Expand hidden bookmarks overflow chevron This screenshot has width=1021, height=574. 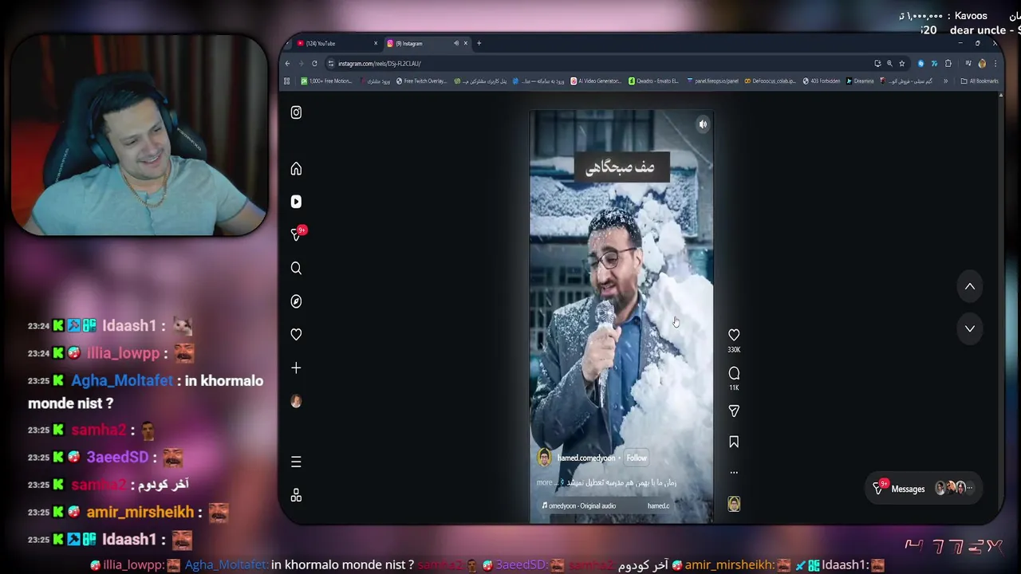click(x=946, y=81)
